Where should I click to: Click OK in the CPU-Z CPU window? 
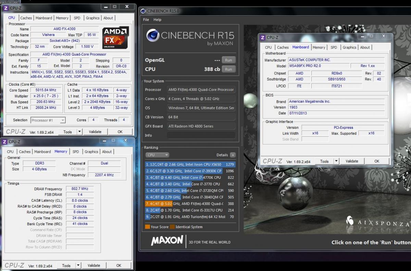(x=120, y=132)
